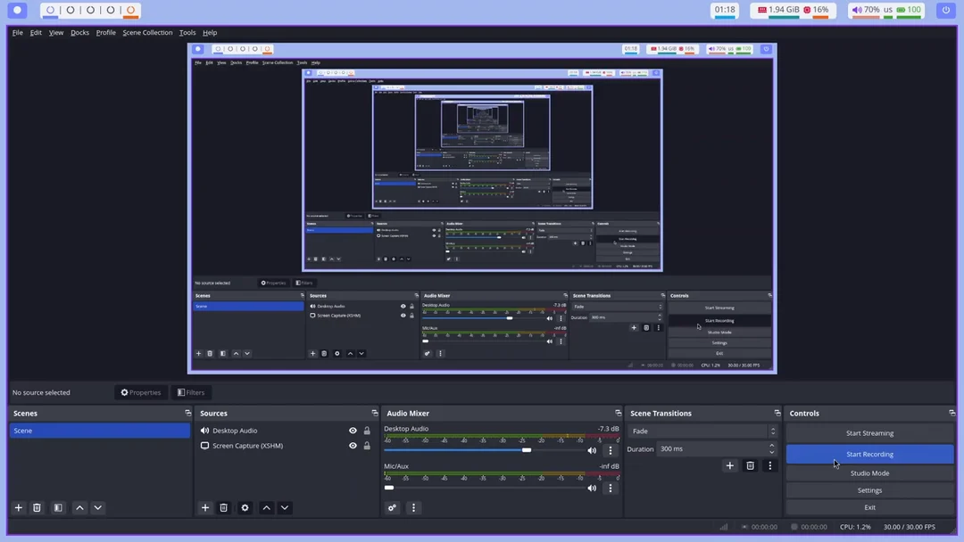This screenshot has width=964, height=542.
Task: Add a new source with the plus icon
Action: click(x=205, y=507)
